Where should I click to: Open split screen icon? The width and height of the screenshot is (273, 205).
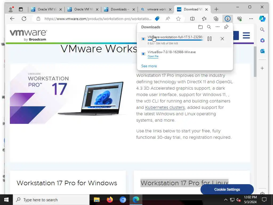[192, 19]
